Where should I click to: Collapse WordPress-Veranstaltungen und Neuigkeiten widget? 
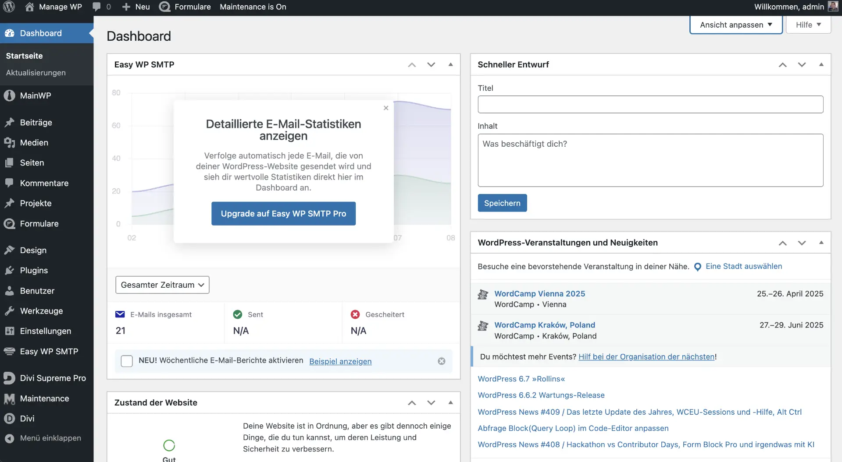(x=821, y=243)
